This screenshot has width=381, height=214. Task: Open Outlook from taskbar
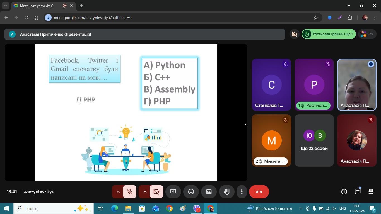155,208
